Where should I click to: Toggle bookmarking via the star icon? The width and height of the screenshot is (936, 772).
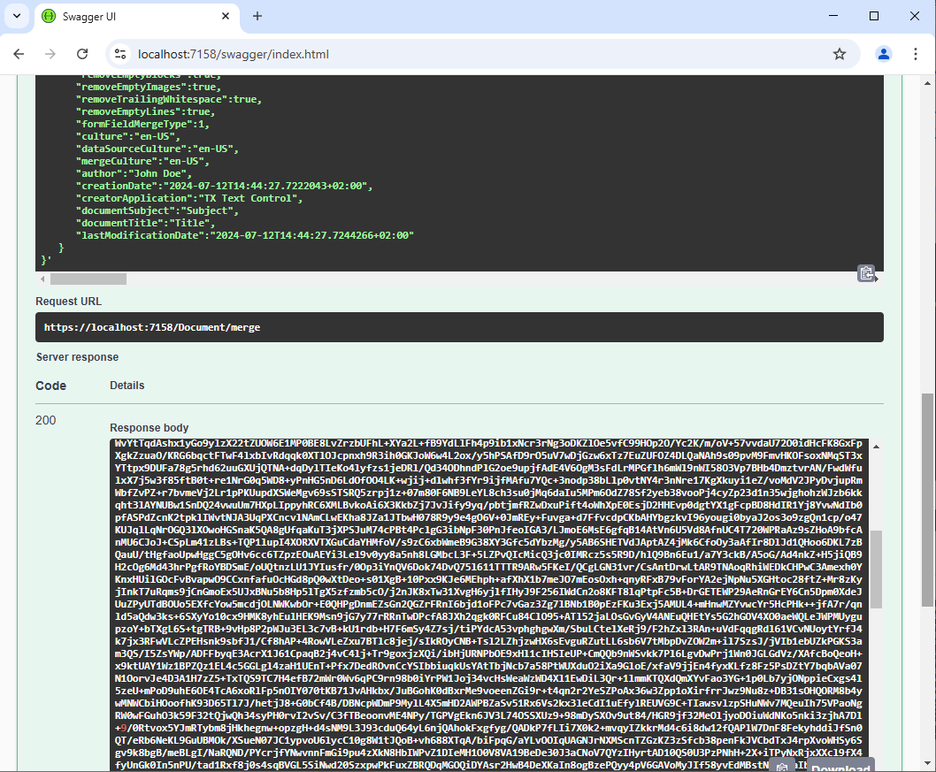839,54
